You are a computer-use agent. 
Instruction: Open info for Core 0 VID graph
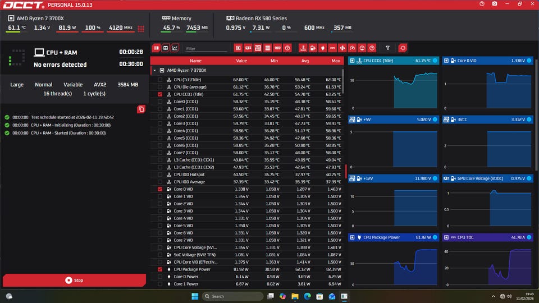point(529,61)
